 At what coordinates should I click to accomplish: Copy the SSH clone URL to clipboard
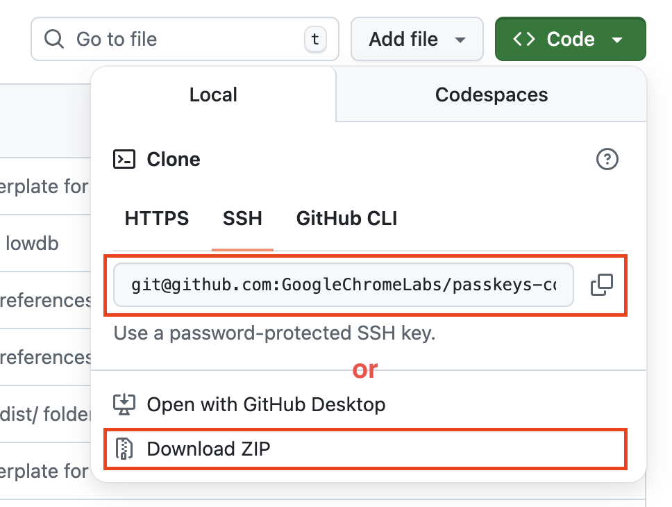pyautogui.click(x=601, y=285)
